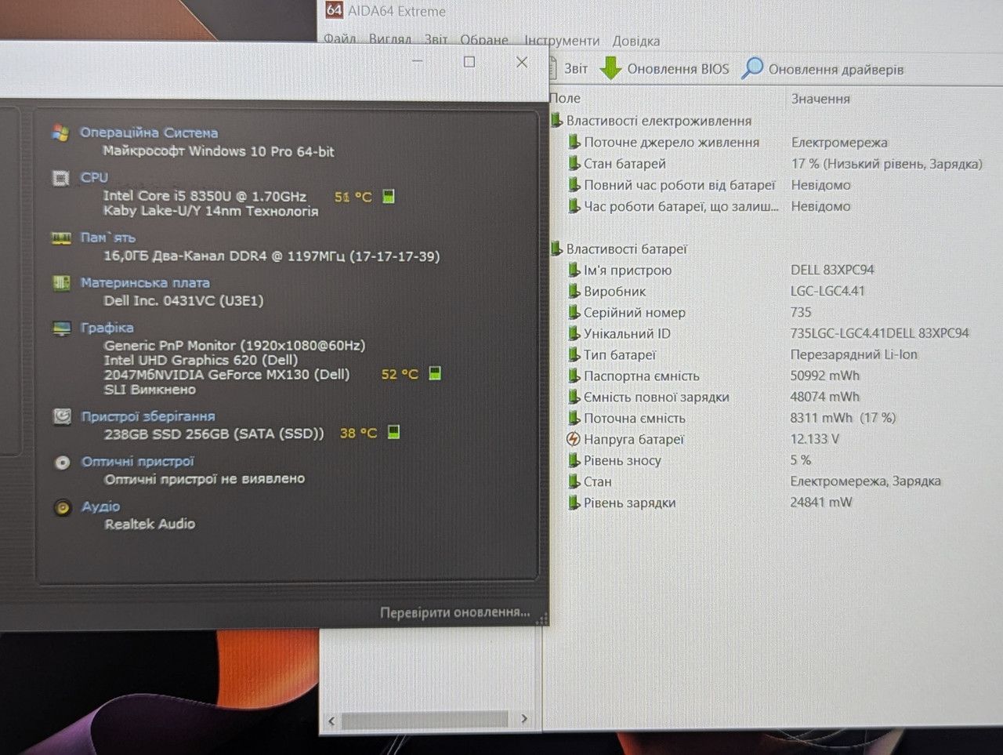Image resolution: width=1003 pixels, height=755 pixels.
Task: Select the Рівень зносу row
Action: (690, 460)
